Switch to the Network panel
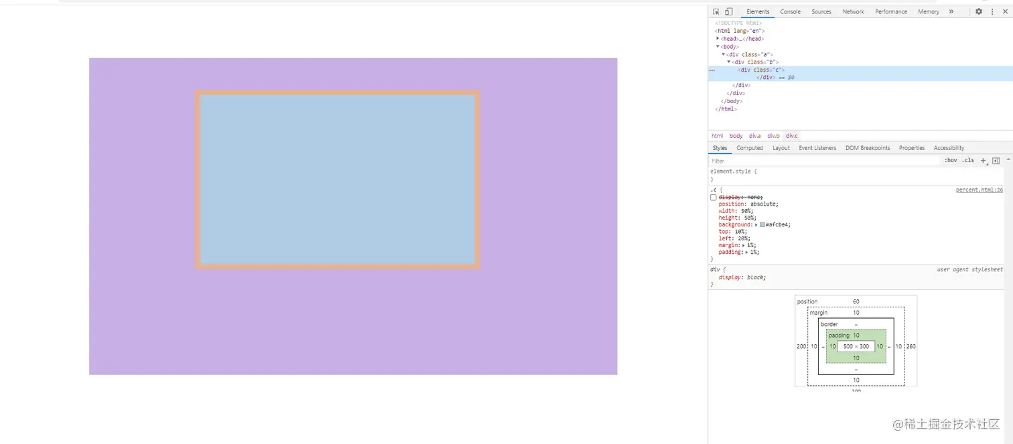Screen dimensions: 1013x444 tap(853, 11)
